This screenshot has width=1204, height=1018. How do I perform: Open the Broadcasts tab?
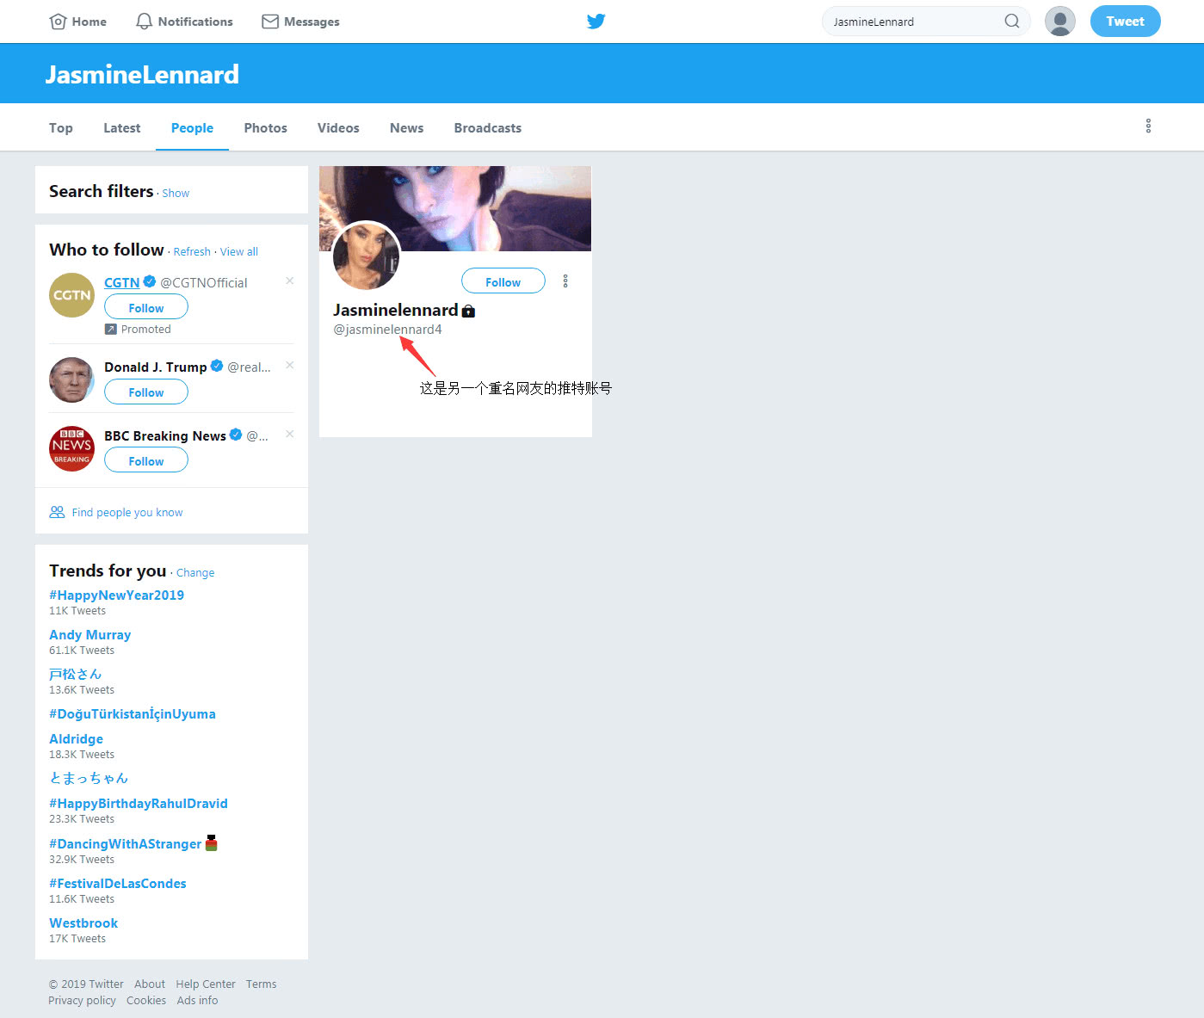[487, 127]
